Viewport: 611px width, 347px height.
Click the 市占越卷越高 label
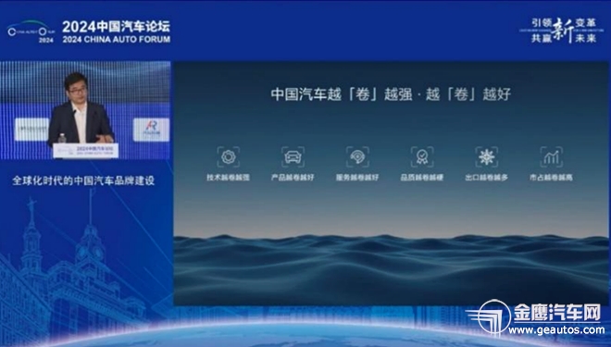pos(552,178)
